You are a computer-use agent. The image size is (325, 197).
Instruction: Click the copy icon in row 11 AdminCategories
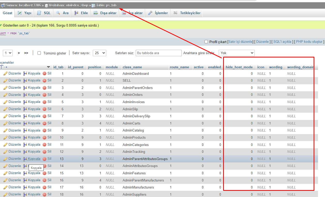point(25,145)
